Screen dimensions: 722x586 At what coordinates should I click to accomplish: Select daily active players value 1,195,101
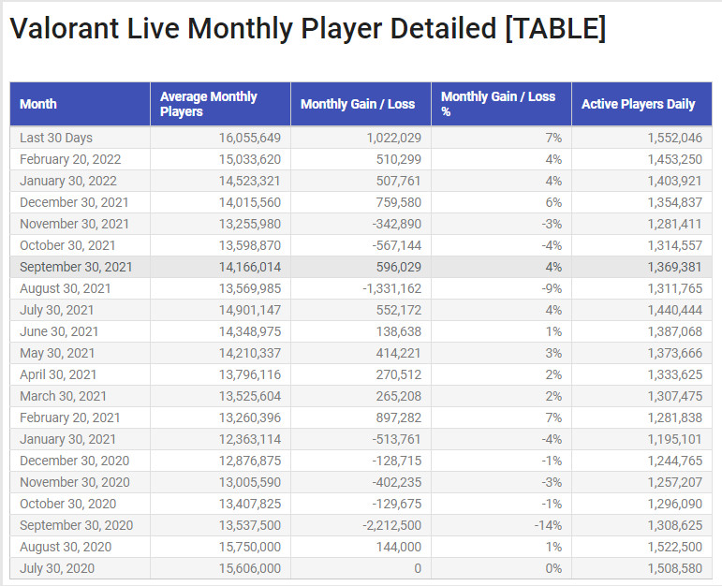tap(674, 439)
